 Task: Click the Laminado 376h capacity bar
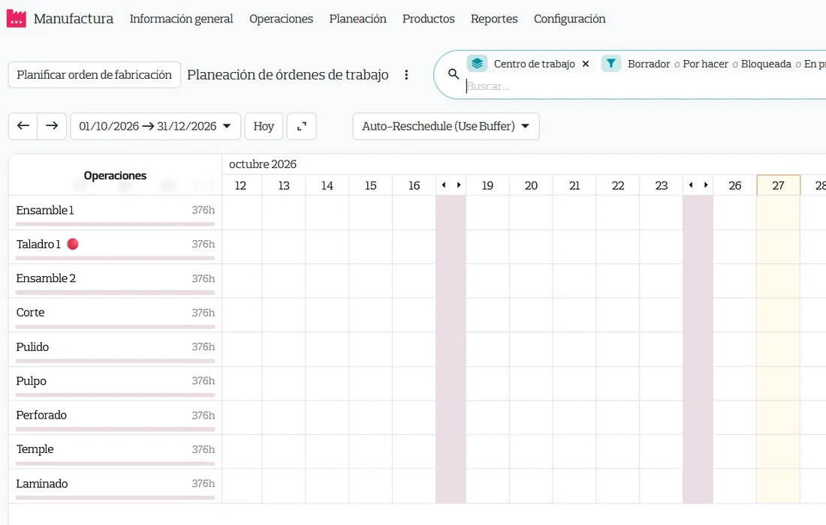pos(116,497)
